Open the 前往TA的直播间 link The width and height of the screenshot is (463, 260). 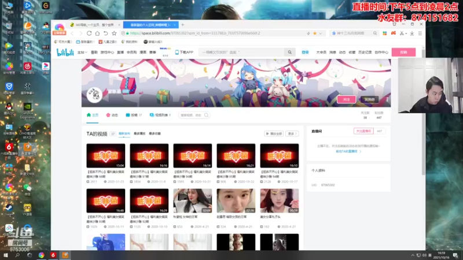[x=348, y=151]
